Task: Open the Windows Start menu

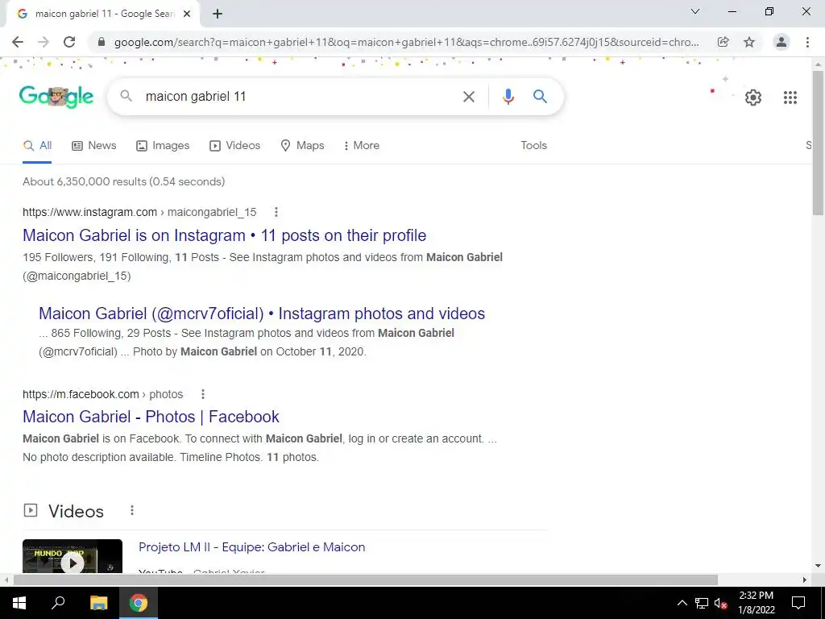Action: tap(19, 603)
